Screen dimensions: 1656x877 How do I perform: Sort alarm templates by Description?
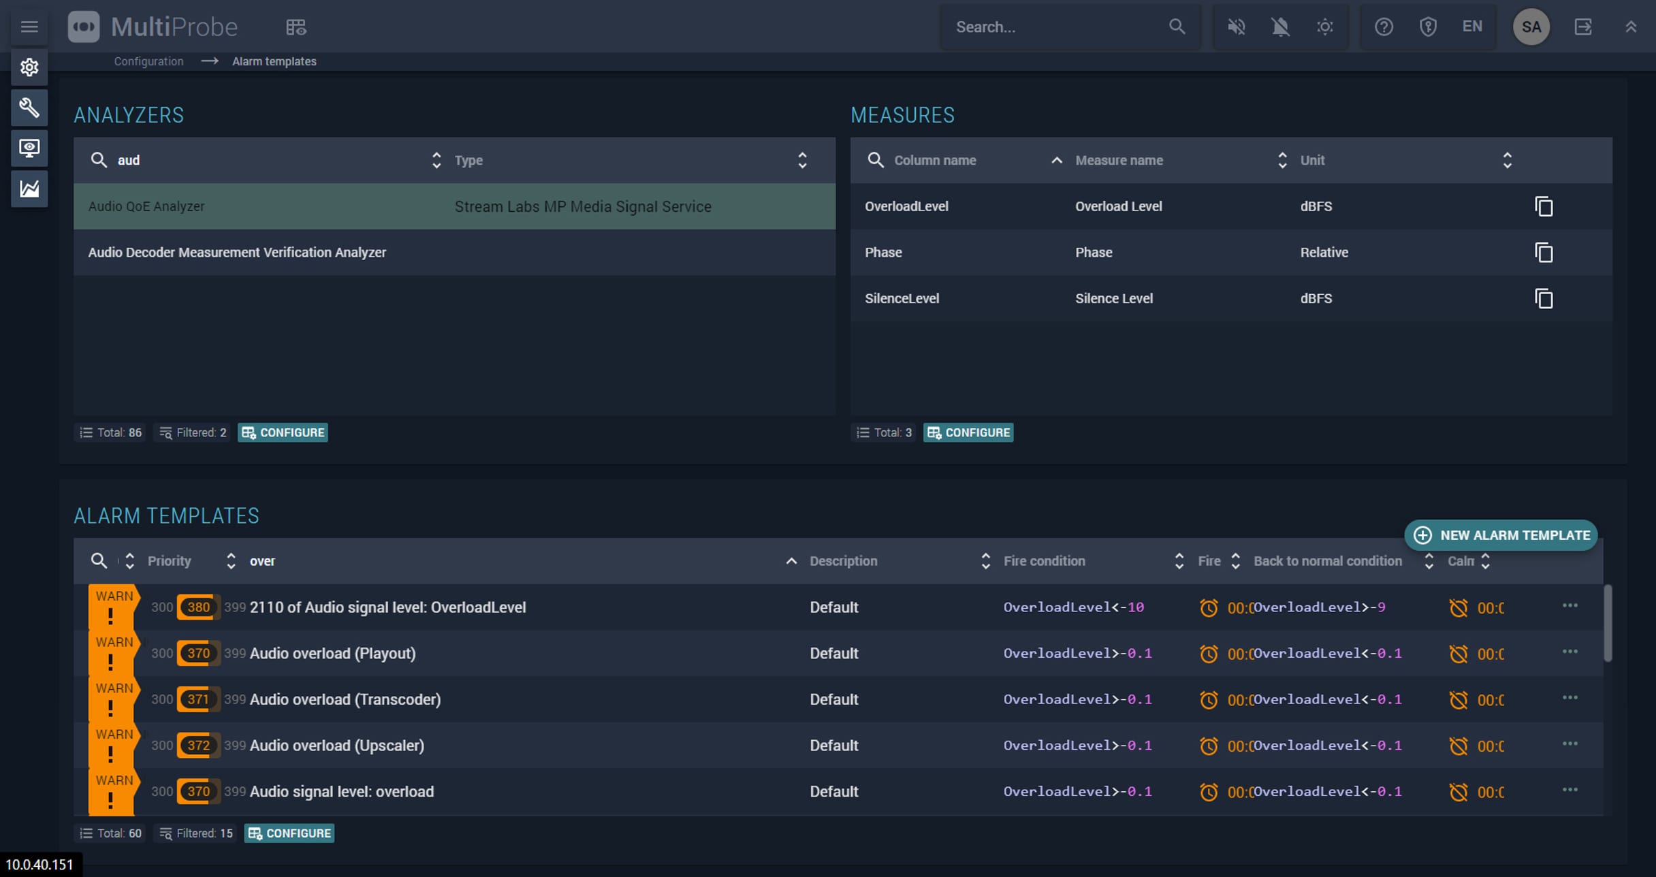point(985,561)
